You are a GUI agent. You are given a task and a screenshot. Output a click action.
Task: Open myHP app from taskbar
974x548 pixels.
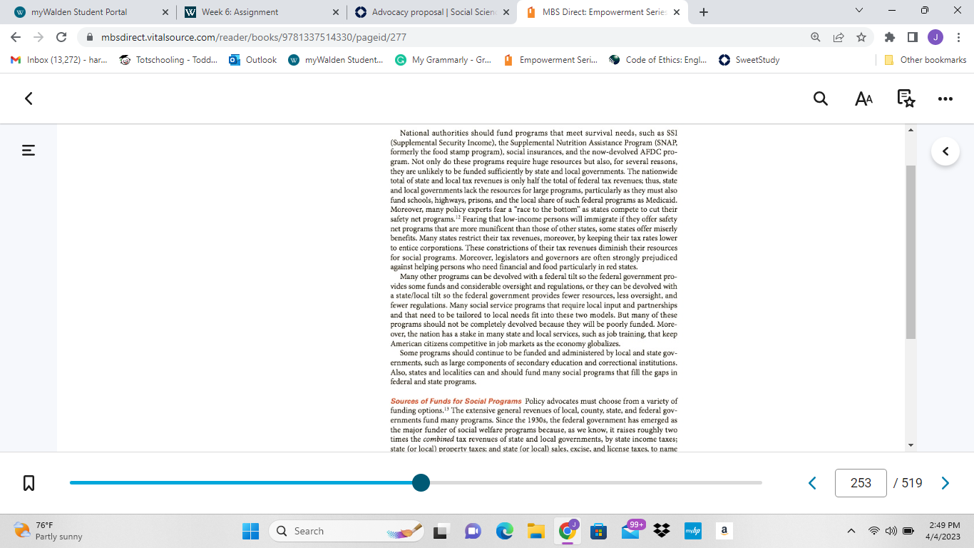click(x=693, y=531)
